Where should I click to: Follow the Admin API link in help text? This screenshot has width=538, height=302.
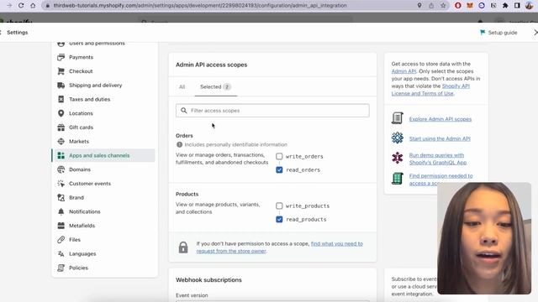click(403, 71)
